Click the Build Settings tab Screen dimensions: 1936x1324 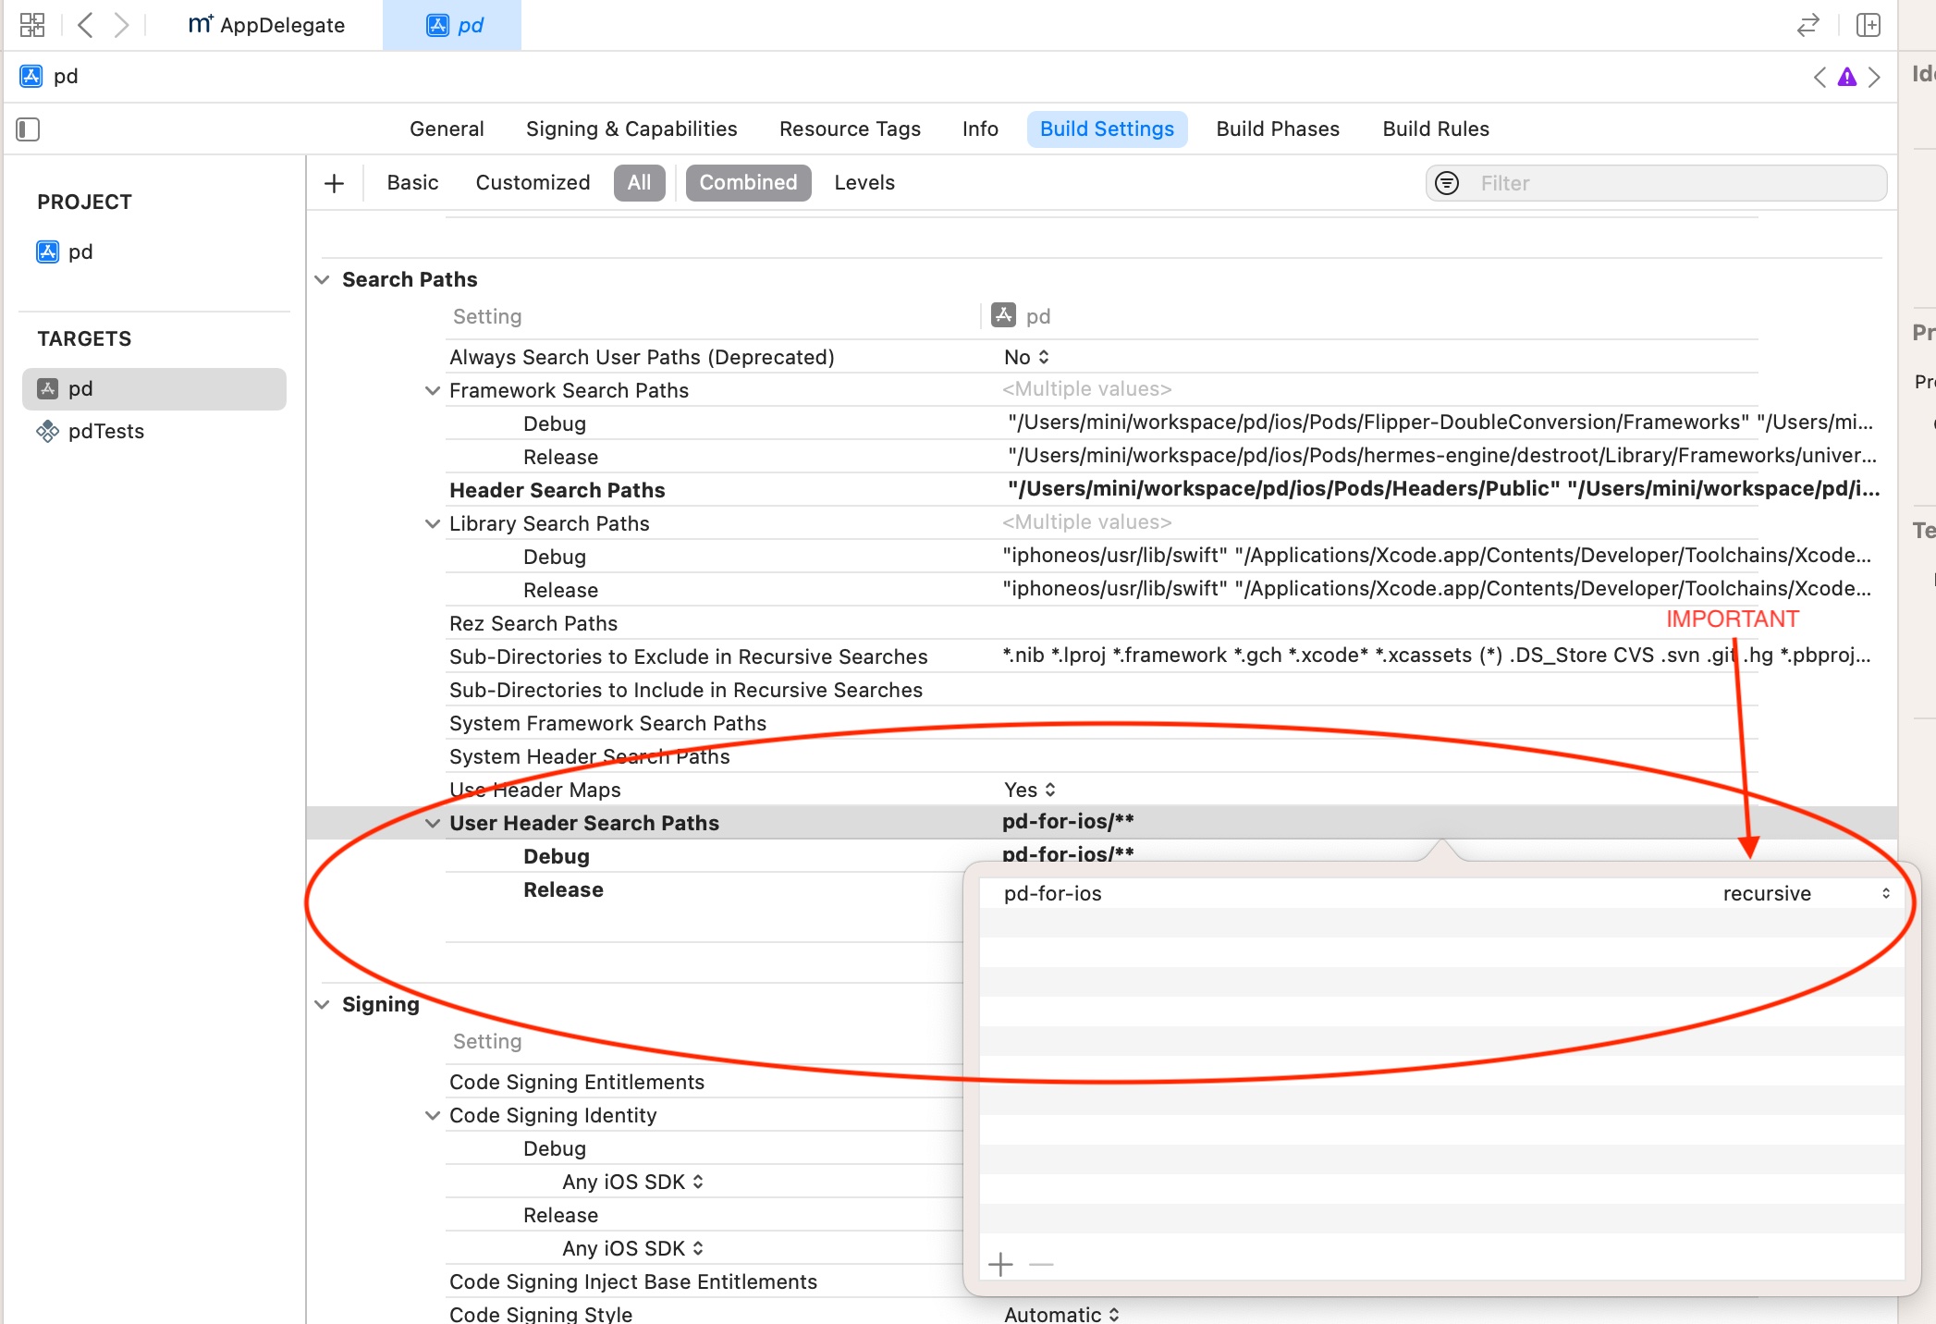1108,129
